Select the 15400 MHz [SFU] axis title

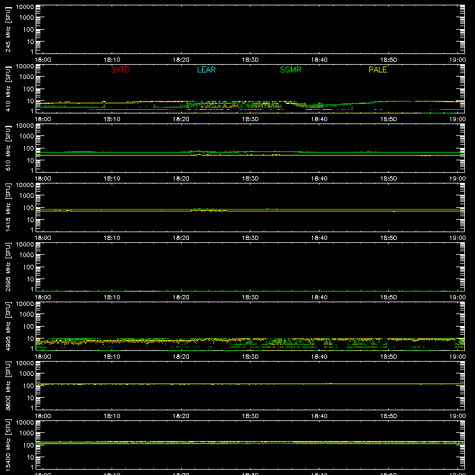click(x=8, y=445)
